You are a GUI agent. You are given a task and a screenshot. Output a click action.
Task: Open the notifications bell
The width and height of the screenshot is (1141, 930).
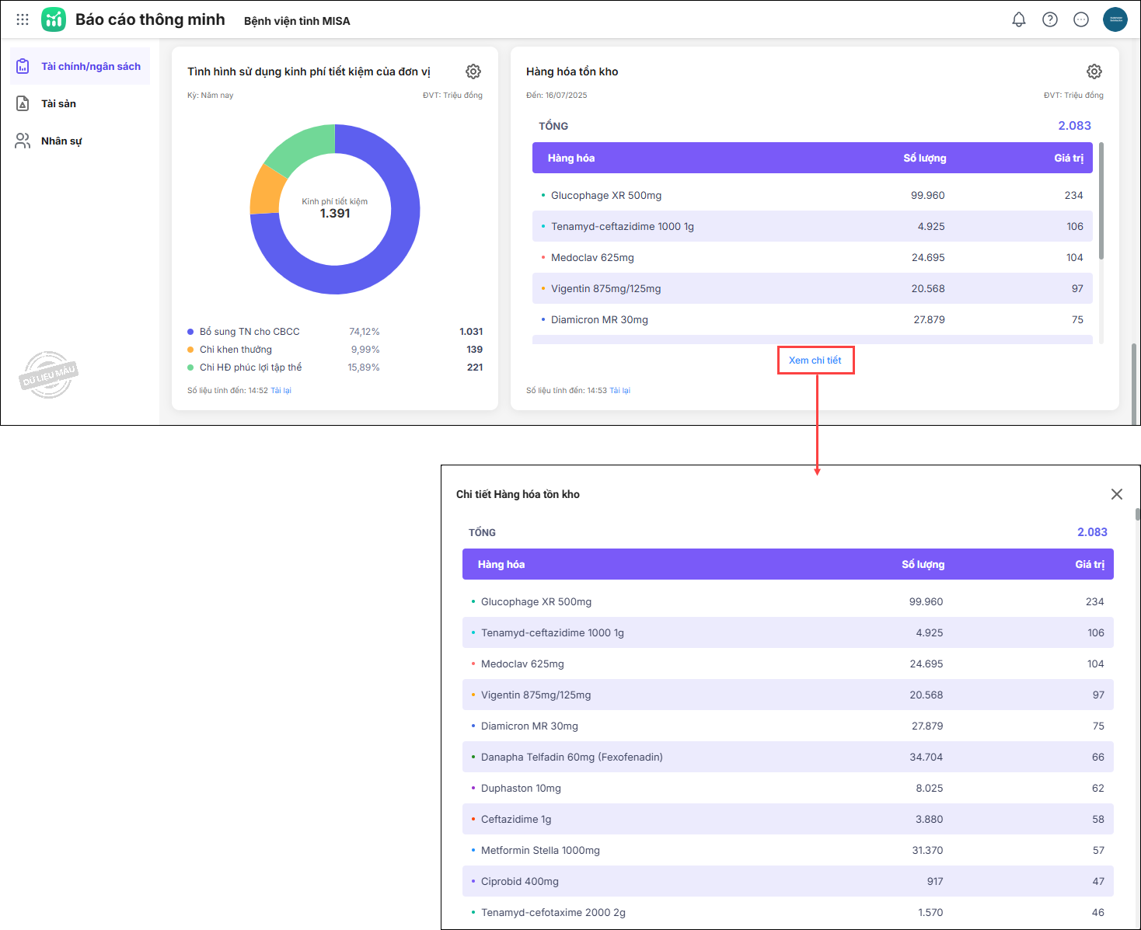1018,19
